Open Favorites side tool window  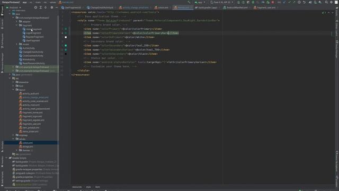coord(2,162)
